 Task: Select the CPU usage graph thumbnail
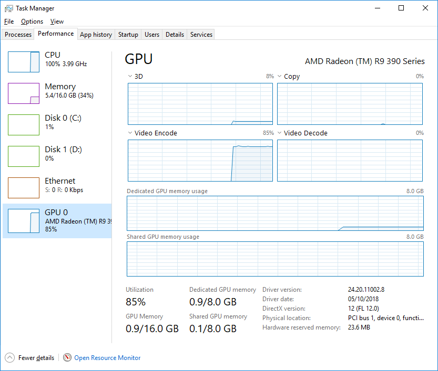pyautogui.click(x=24, y=62)
